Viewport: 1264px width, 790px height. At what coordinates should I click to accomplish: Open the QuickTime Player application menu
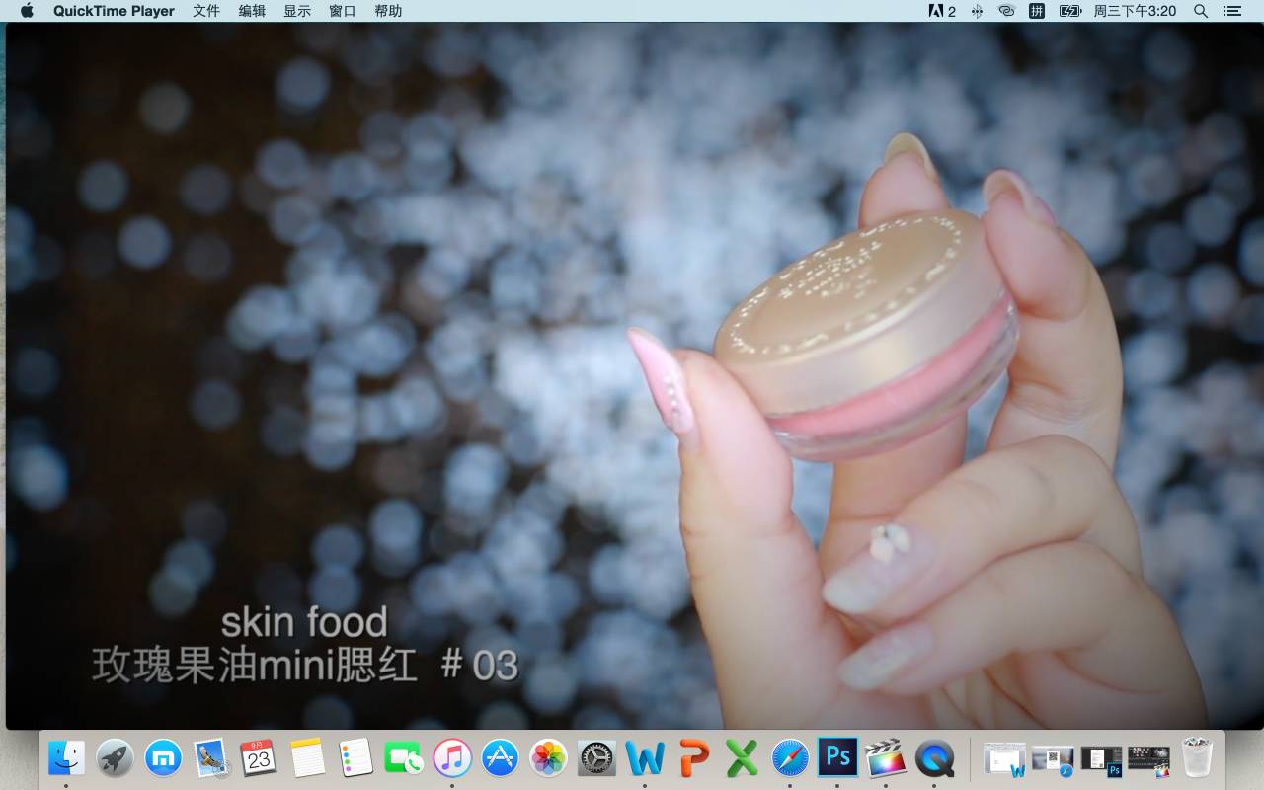coord(114,11)
